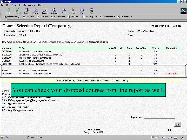Open Navigator from the component bar
The image size is (187, 140).
click(157, 137)
